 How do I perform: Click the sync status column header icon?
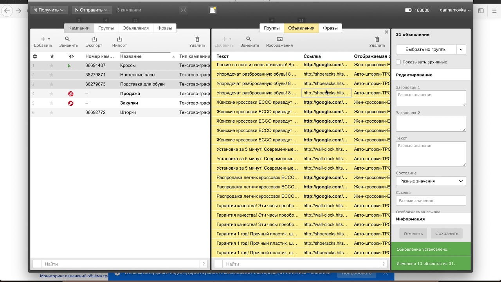(71, 56)
